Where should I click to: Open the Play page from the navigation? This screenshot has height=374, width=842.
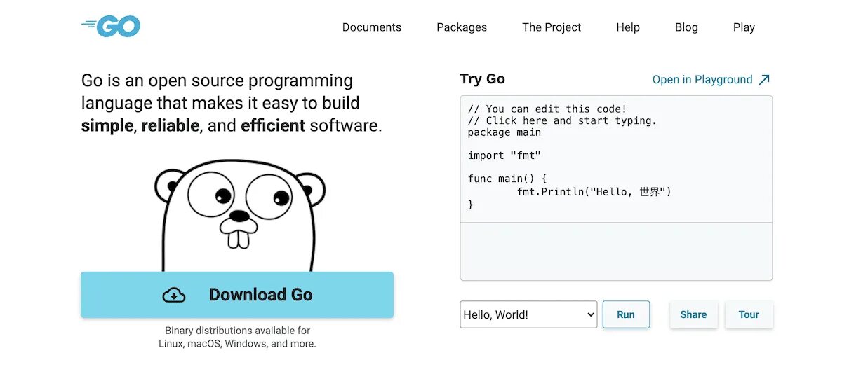click(744, 27)
